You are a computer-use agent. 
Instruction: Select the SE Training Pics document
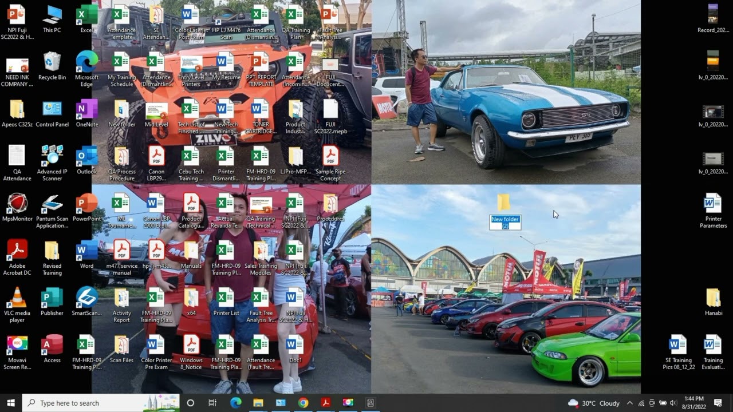[678, 352]
